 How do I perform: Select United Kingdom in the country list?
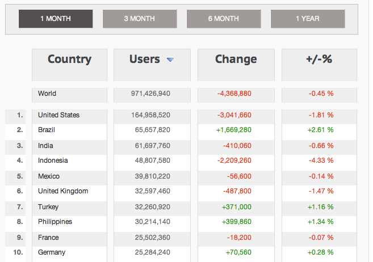click(x=63, y=191)
